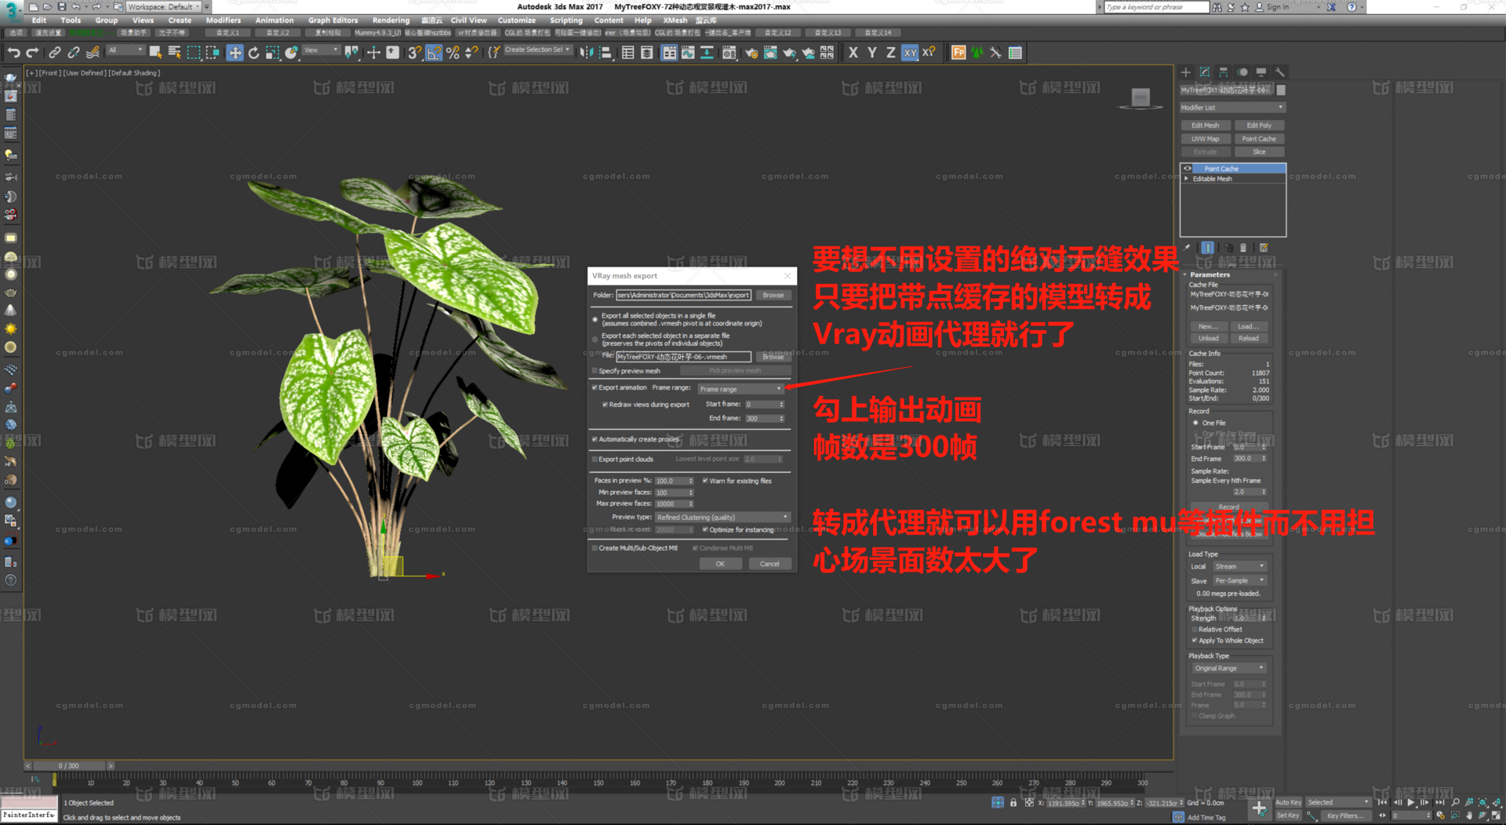The width and height of the screenshot is (1506, 825).
Task: Activate the Select and Scale tool
Action: (x=272, y=53)
